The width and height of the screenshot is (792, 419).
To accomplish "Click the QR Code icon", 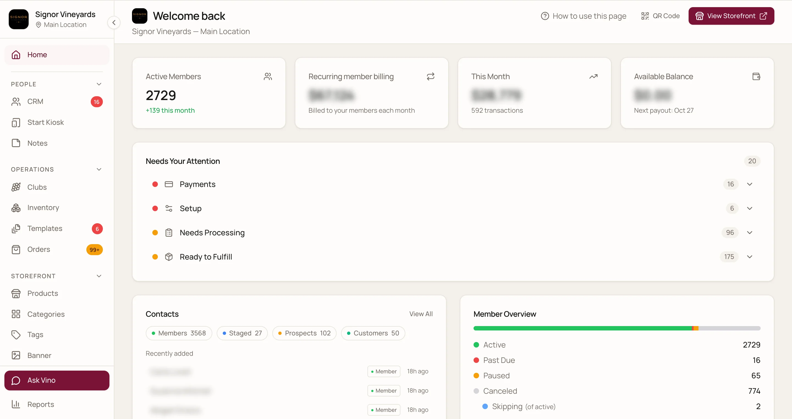I will pyautogui.click(x=645, y=16).
